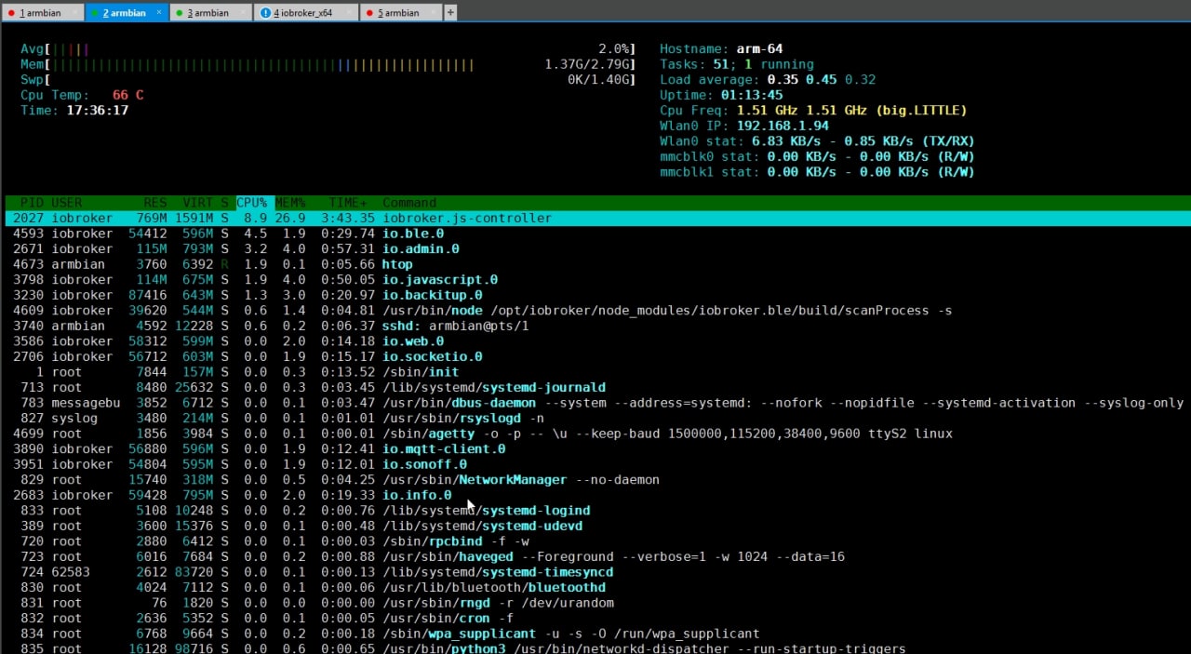
Task: Click the Command column header
Action: (409, 203)
